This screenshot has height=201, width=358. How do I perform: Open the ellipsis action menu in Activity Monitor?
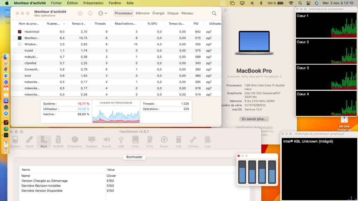click(x=102, y=13)
